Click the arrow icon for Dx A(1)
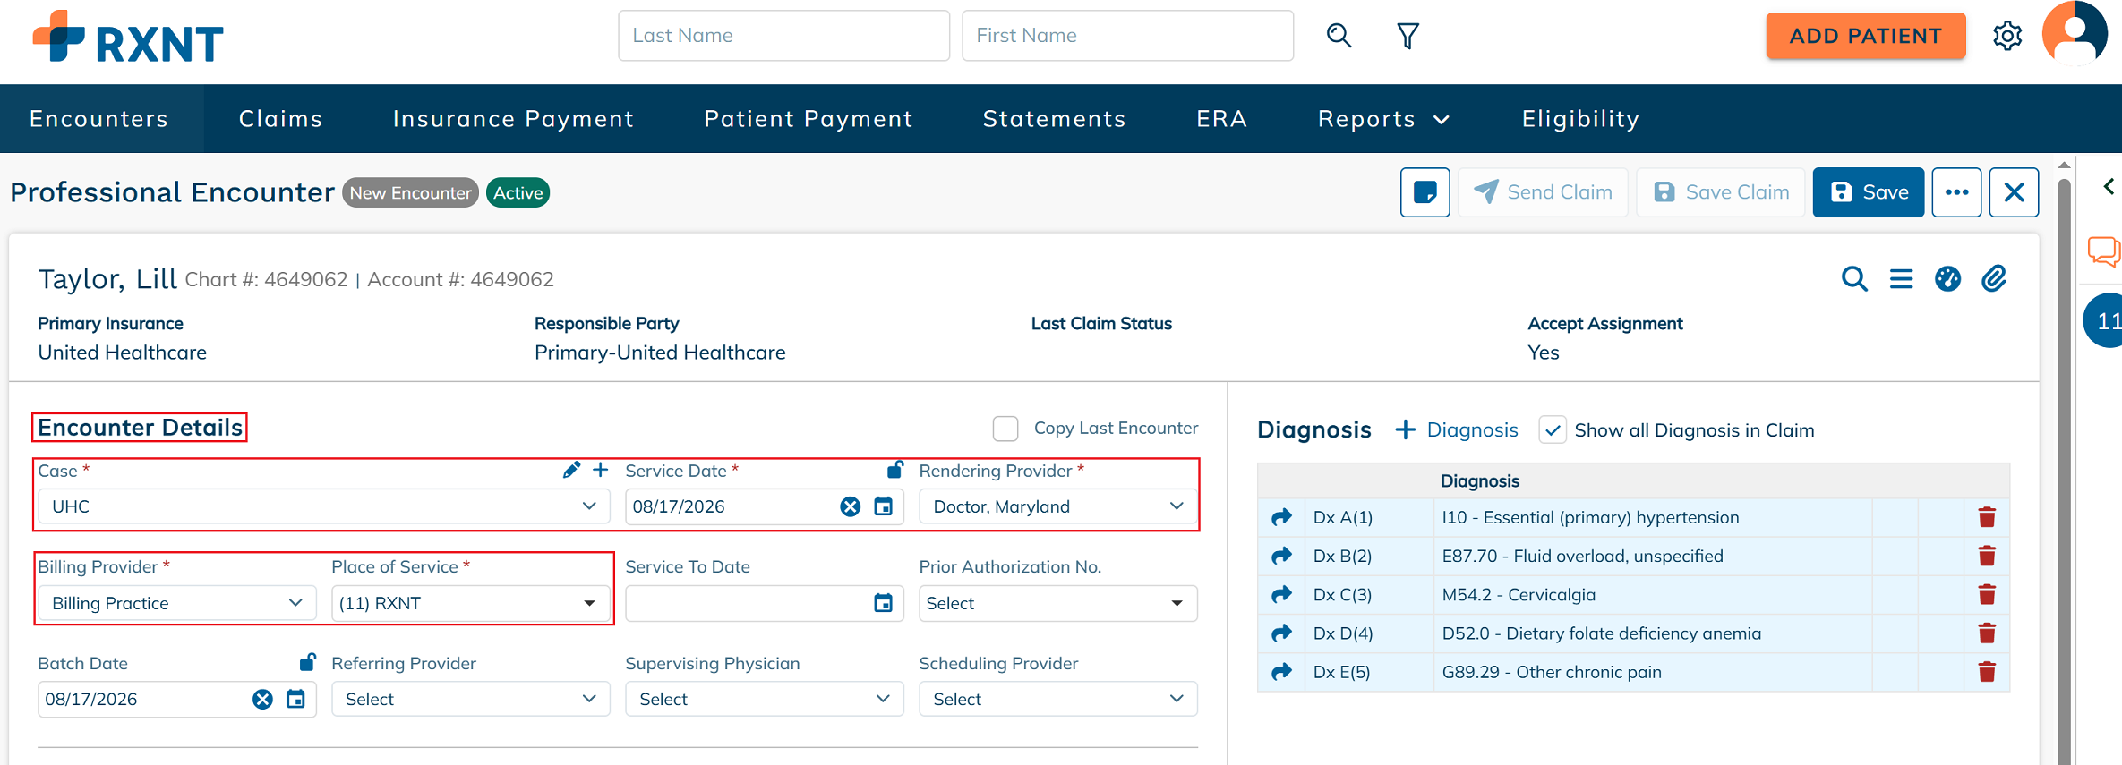The image size is (2122, 765). point(1281,517)
